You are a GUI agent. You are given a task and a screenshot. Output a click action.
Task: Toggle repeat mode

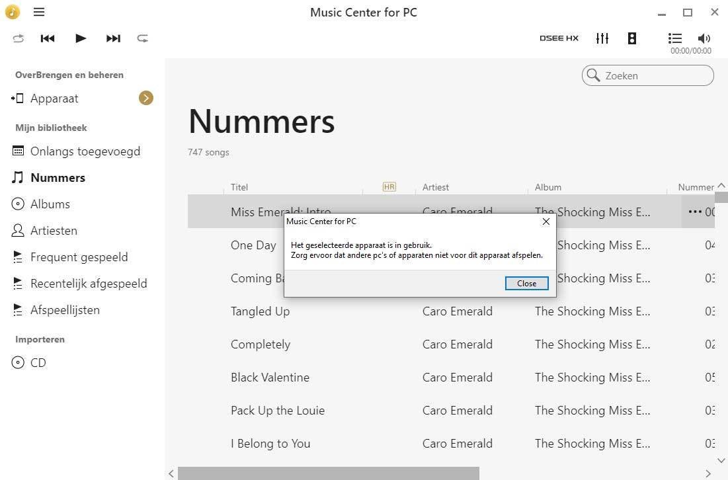143,38
